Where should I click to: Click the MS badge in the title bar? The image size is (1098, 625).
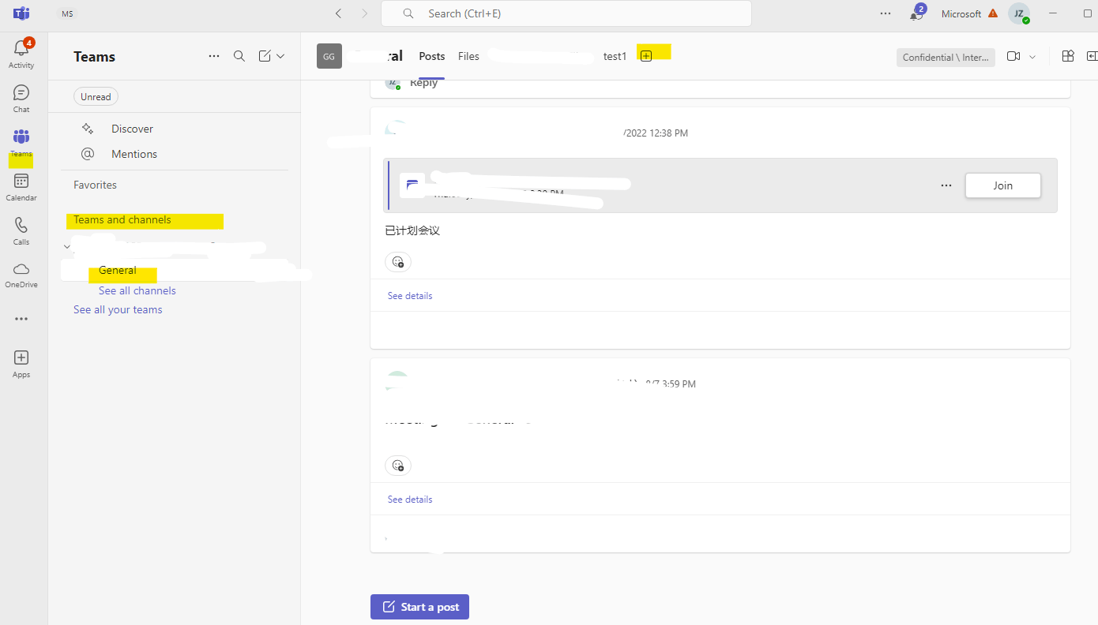coord(68,13)
